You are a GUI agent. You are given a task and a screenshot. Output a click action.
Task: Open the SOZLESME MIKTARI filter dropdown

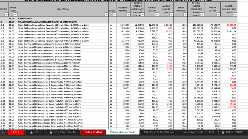point(128,14)
